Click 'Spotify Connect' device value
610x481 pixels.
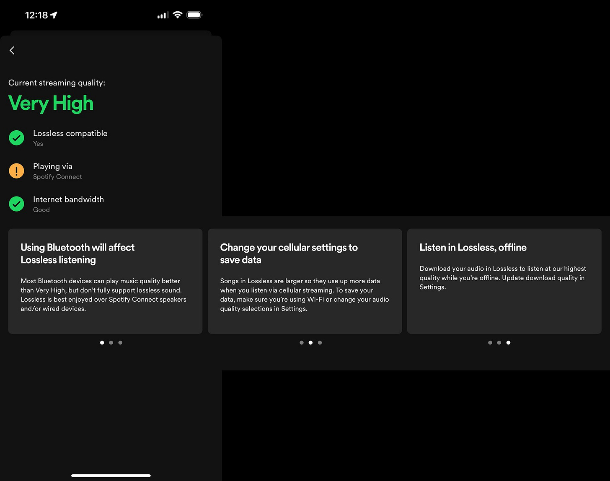pyautogui.click(x=57, y=177)
